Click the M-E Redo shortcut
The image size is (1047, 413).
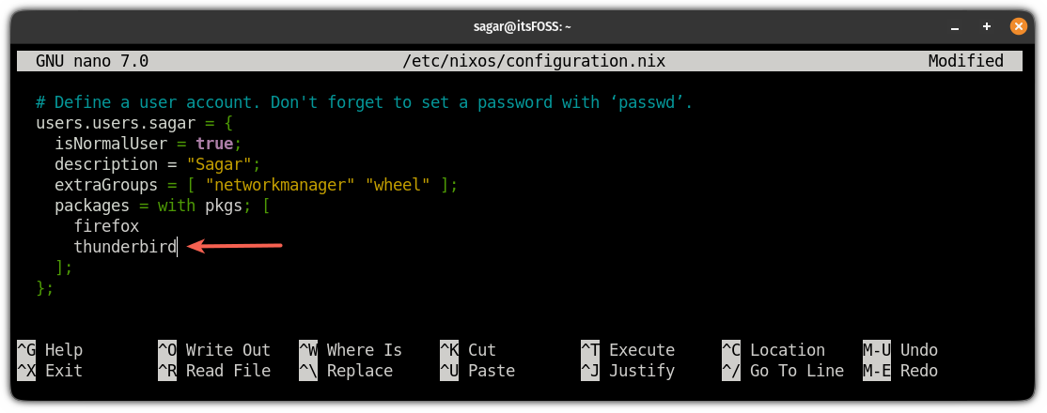pos(900,371)
